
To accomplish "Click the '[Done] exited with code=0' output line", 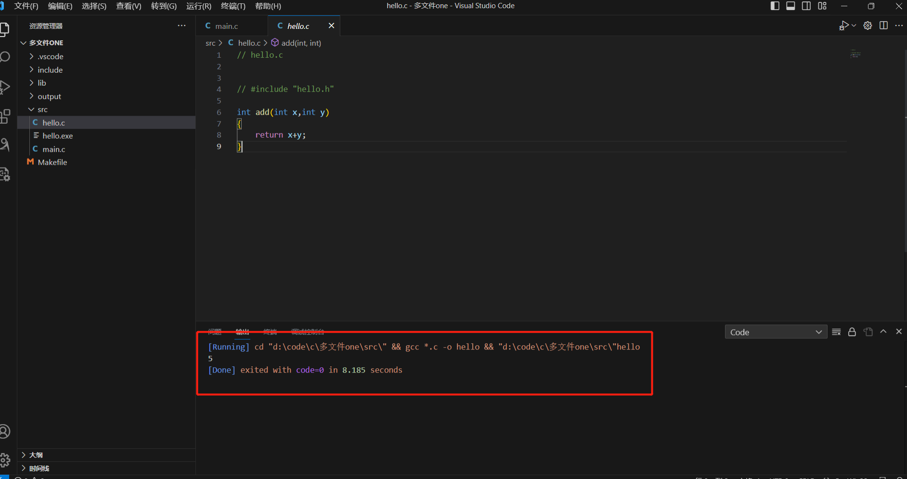I will tap(305, 370).
